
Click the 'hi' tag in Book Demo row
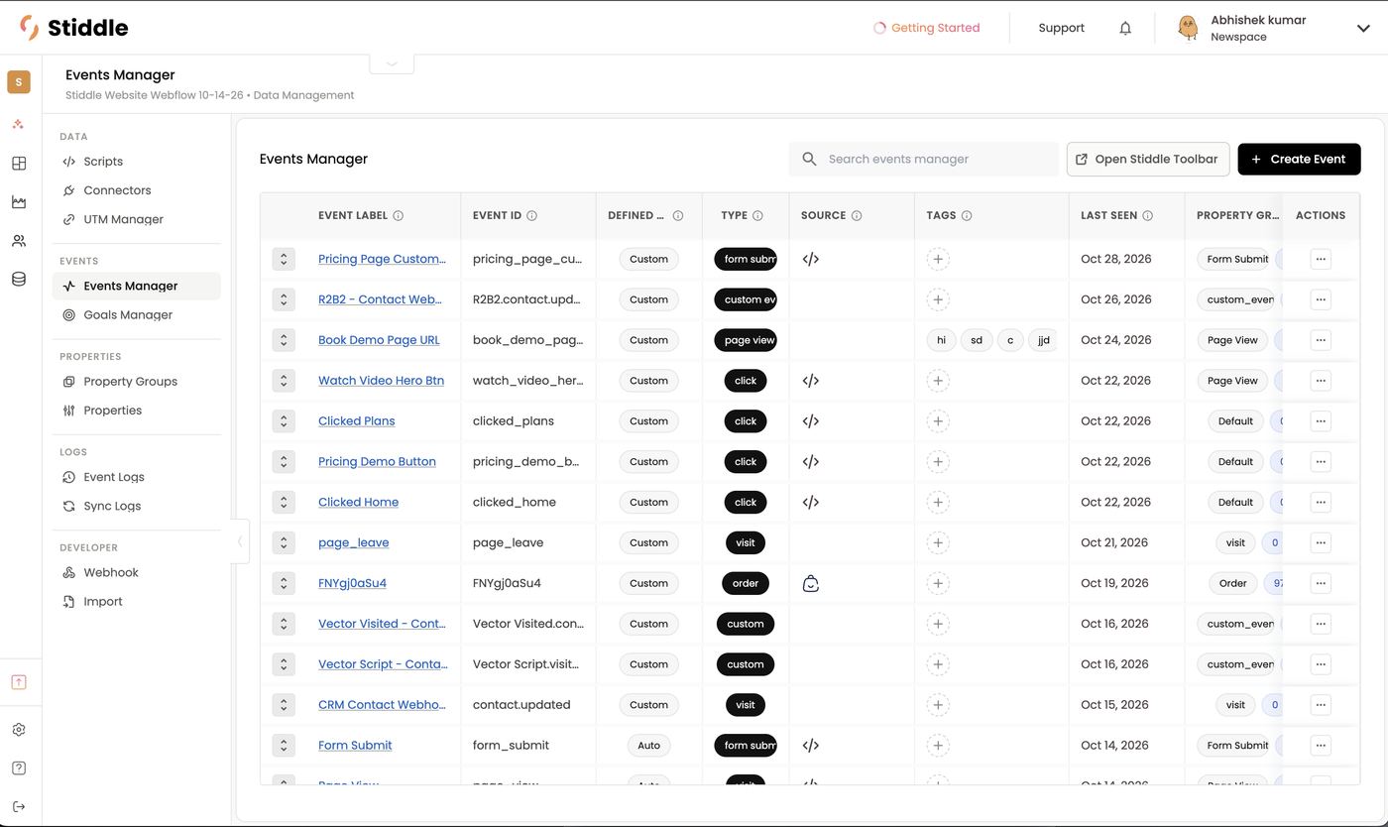941,340
